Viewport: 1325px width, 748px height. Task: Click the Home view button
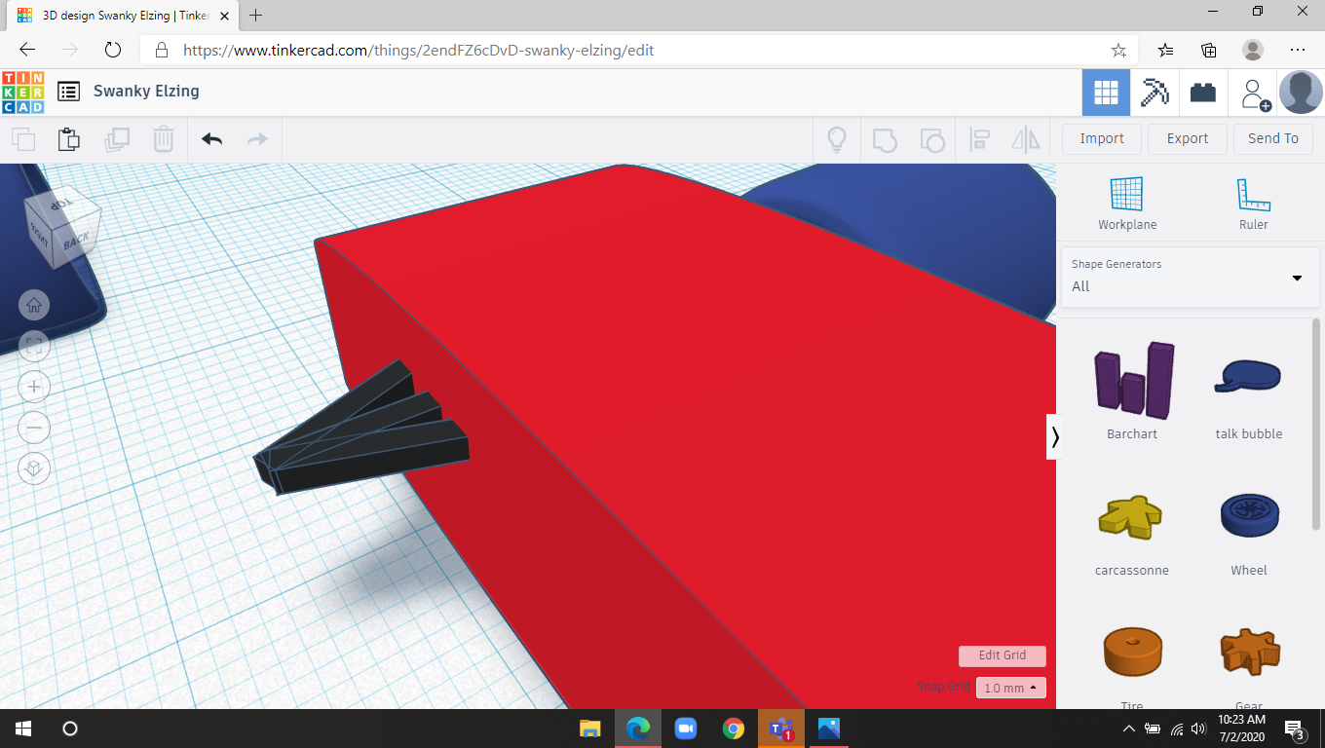[34, 305]
